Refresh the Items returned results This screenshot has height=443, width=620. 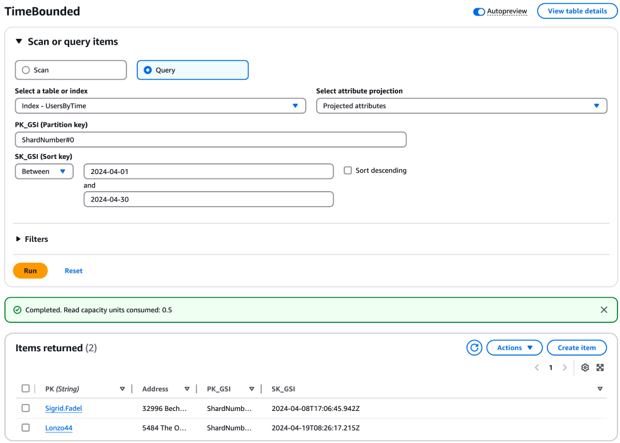coord(474,347)
